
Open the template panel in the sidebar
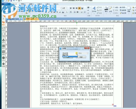pyautogui.click(x=3, y=53)
